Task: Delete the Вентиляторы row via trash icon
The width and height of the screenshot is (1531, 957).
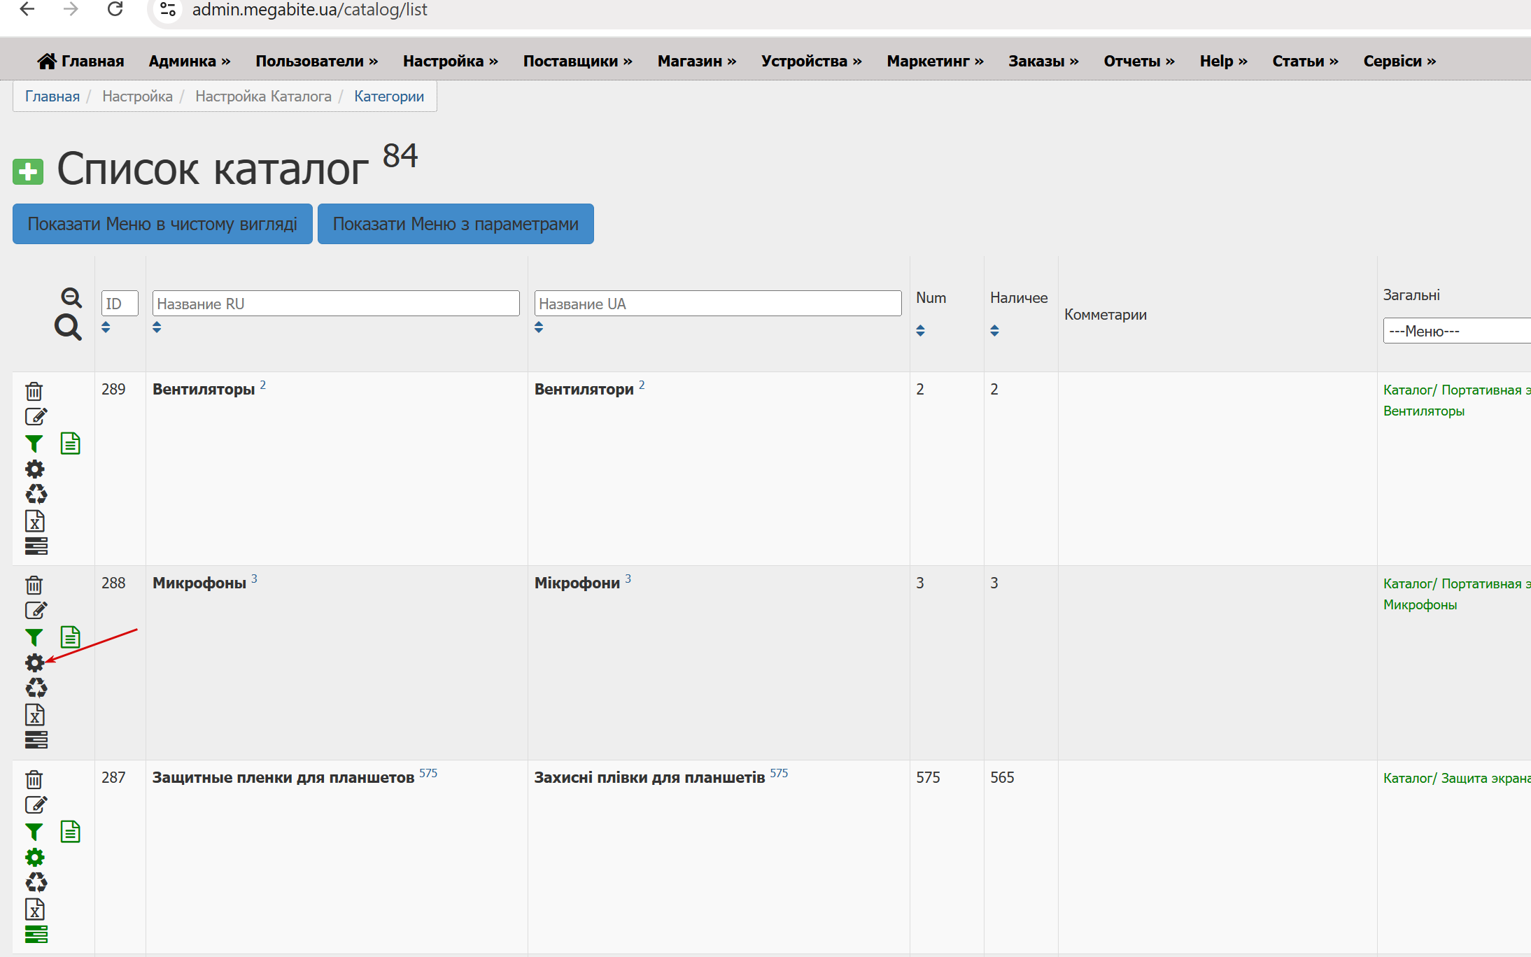Action: 34,391
